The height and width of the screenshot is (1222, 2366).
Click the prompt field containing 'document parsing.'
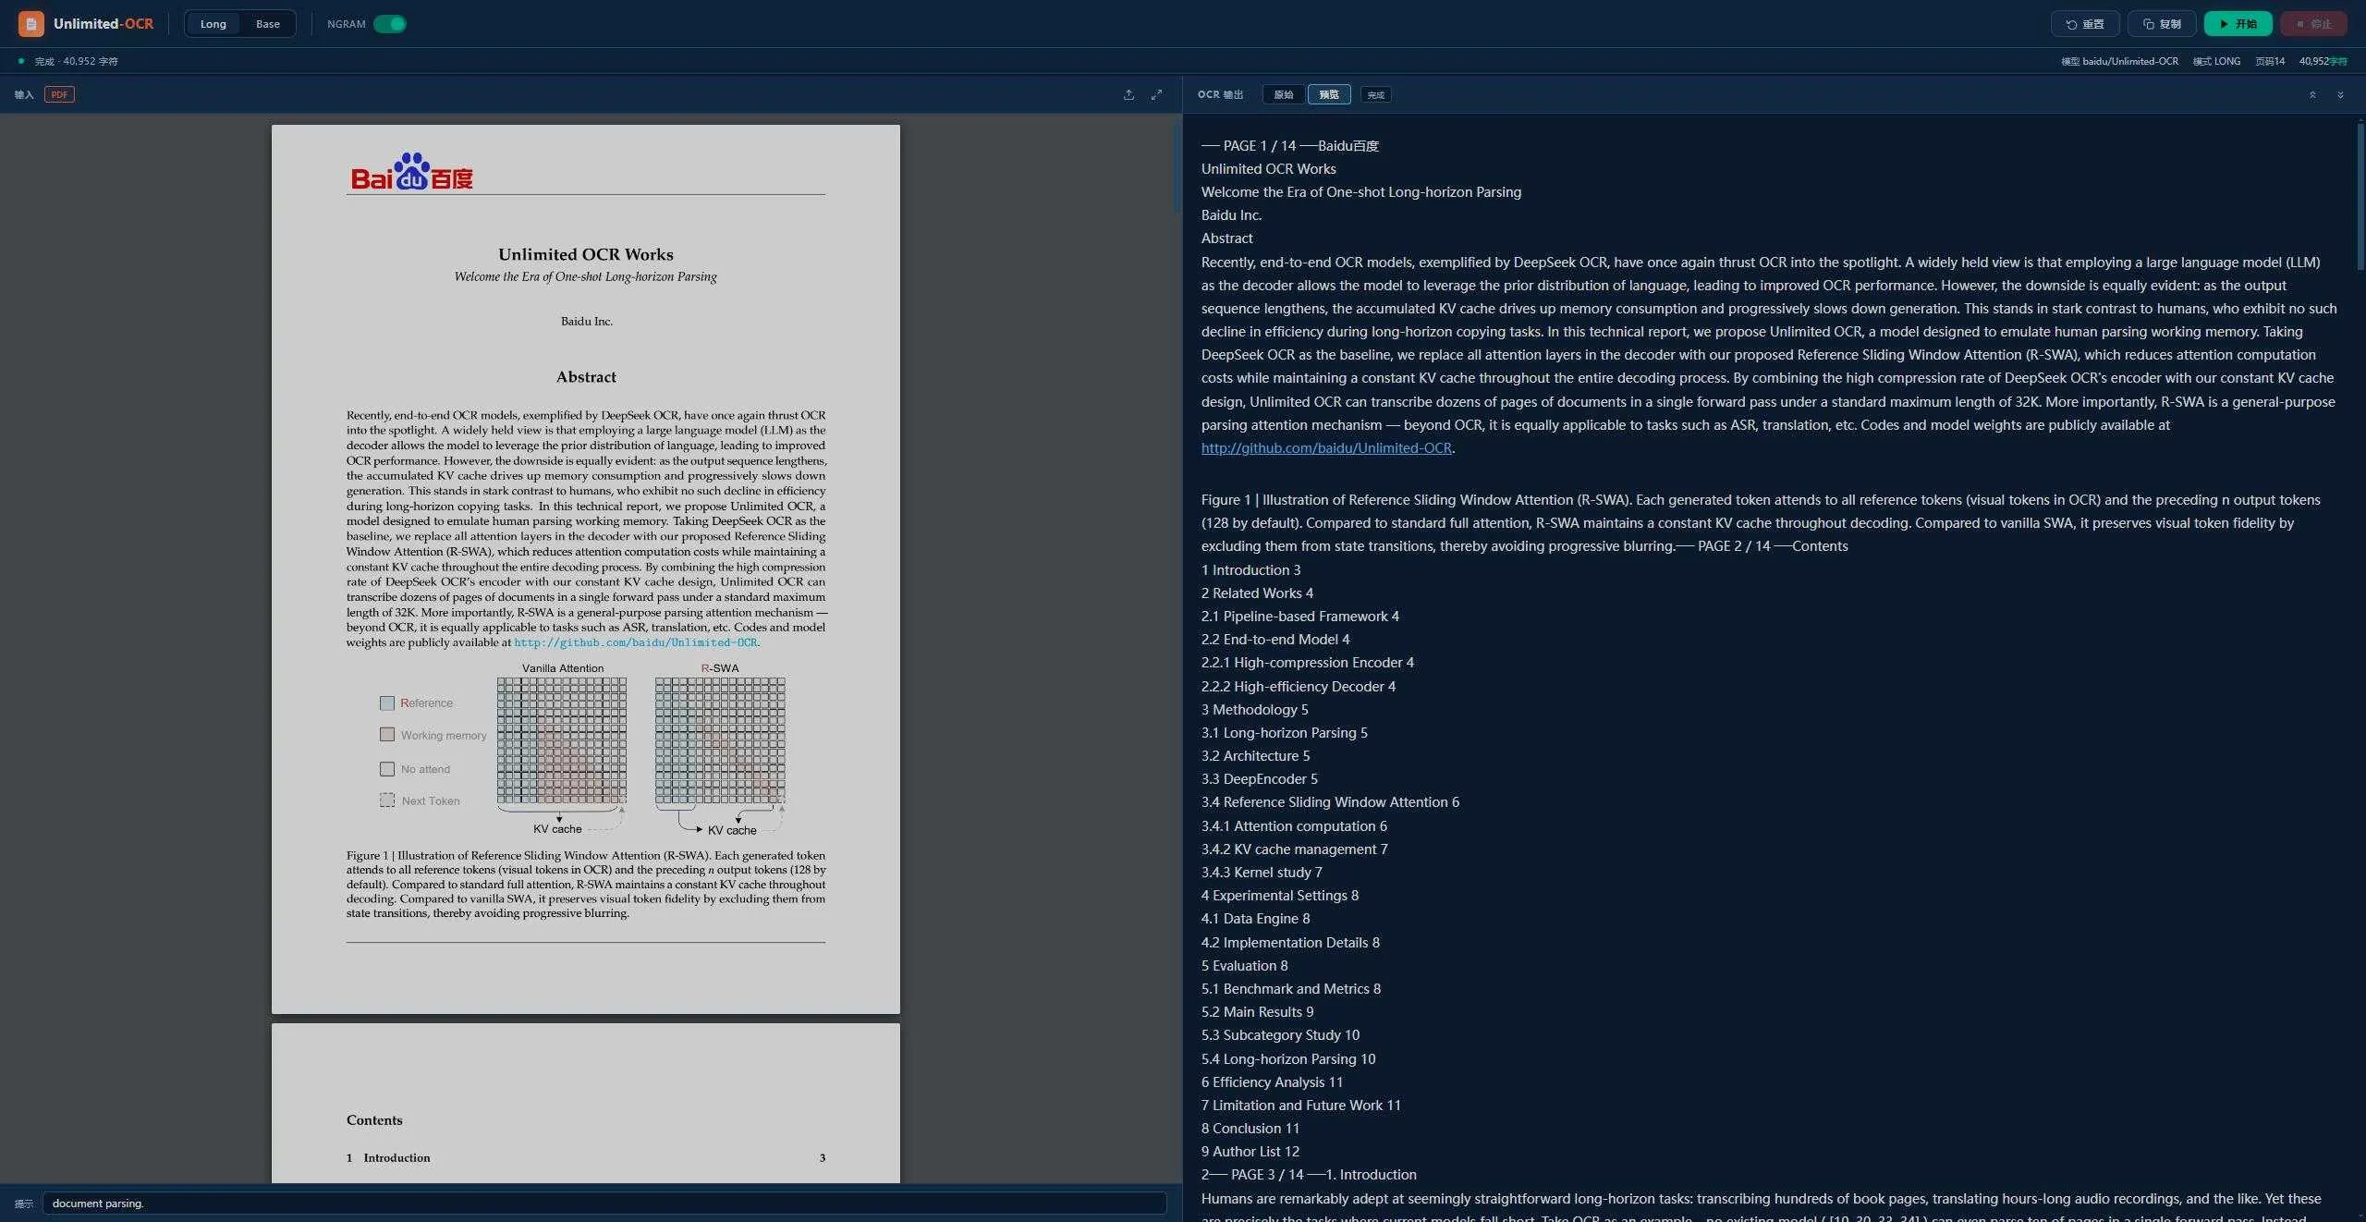tap(604, 1203)
